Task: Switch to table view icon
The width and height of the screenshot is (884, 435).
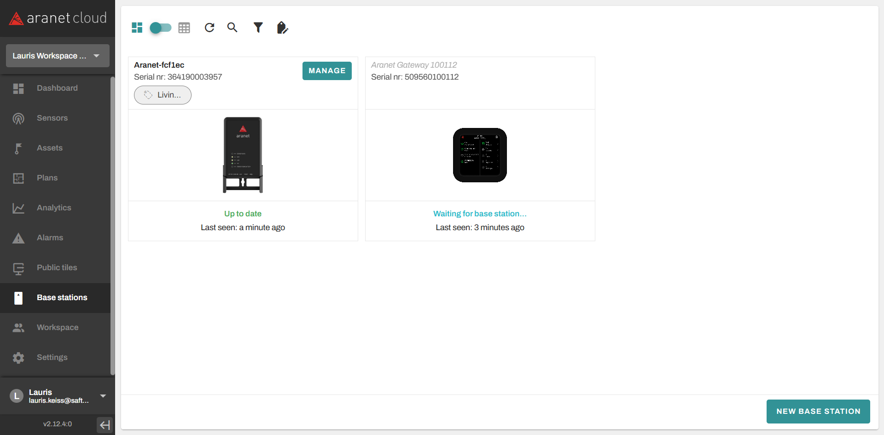Action: coord(184,28)
